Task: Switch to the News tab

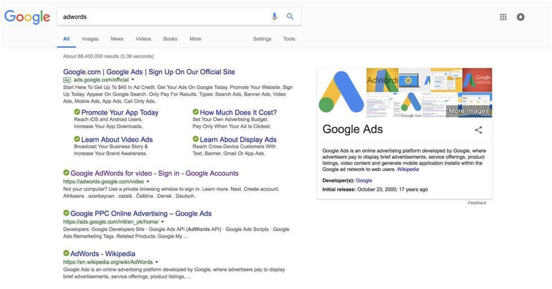Action: point(117,39)
